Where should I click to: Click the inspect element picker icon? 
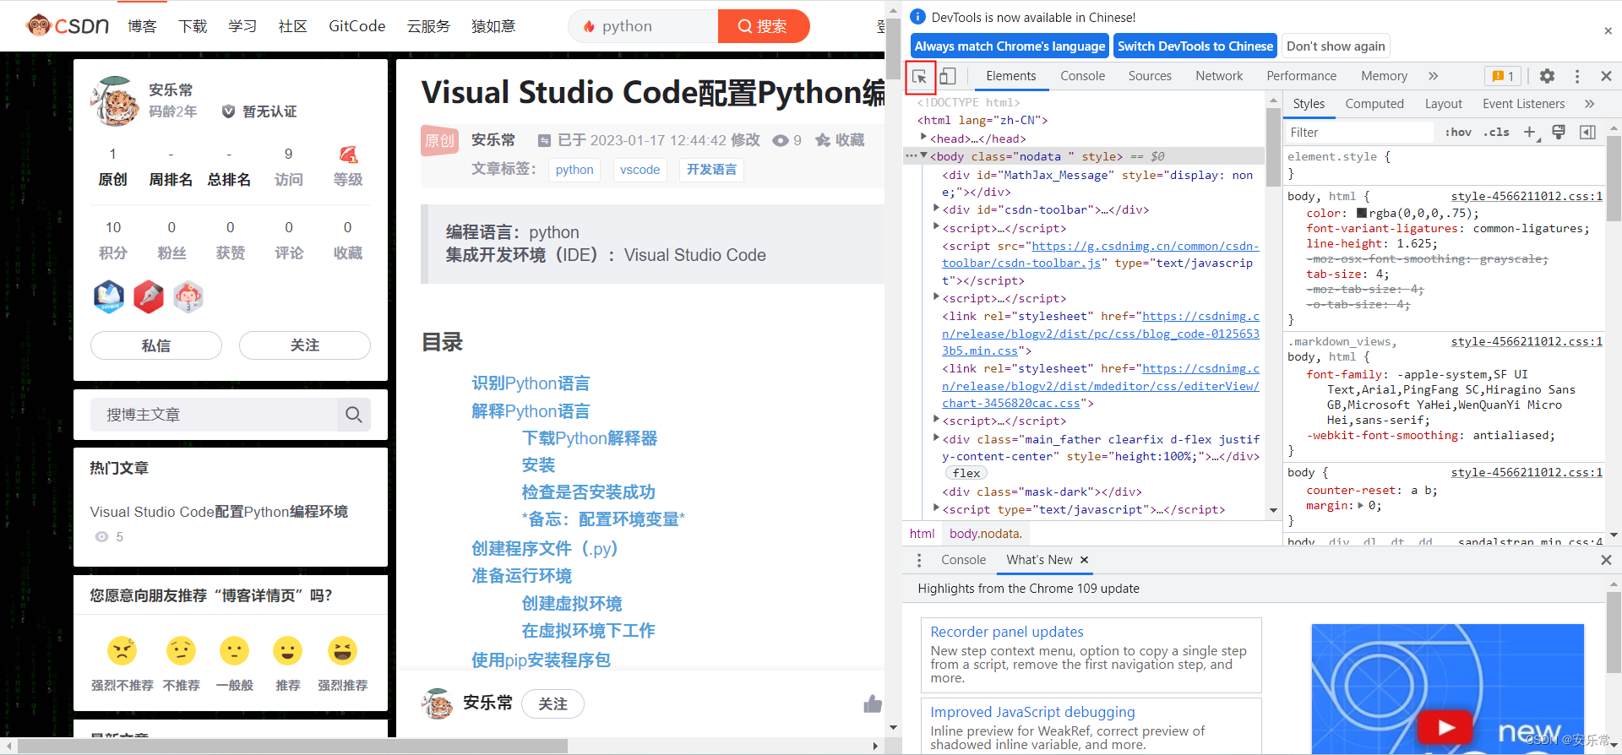coord(920,77)
